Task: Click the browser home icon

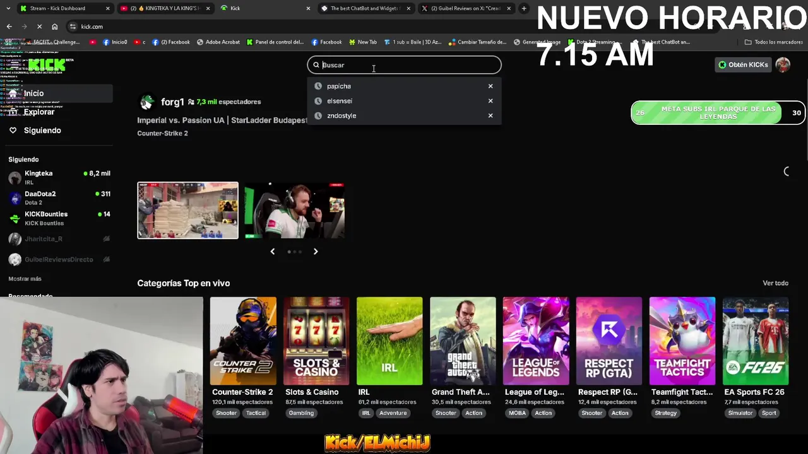Action: click(54, 26)
